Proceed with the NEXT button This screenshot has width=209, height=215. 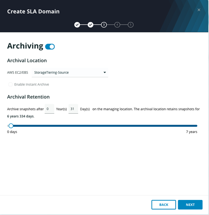190,205
